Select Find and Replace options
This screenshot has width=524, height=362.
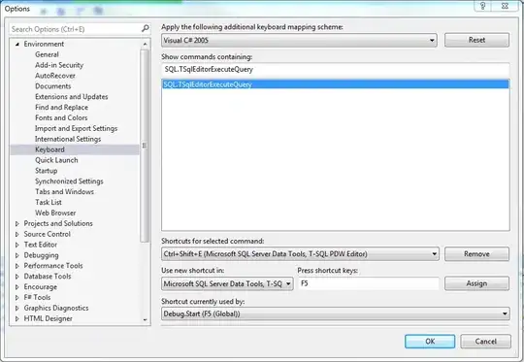pyautogui.click(x=62, y=108)
